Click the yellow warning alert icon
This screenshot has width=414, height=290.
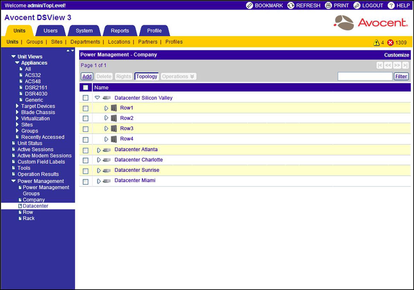point(376,43)
